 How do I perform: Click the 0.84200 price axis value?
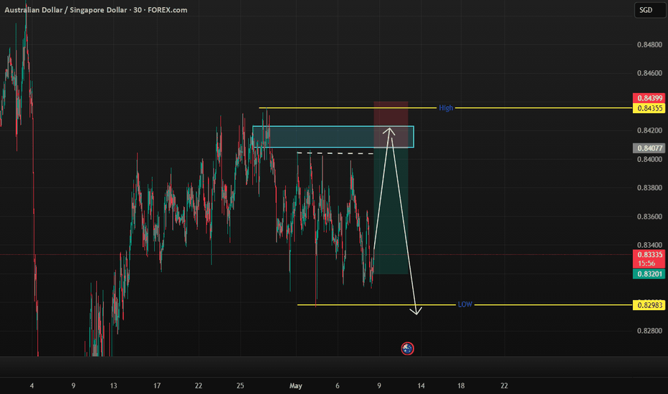pos(649,130)
